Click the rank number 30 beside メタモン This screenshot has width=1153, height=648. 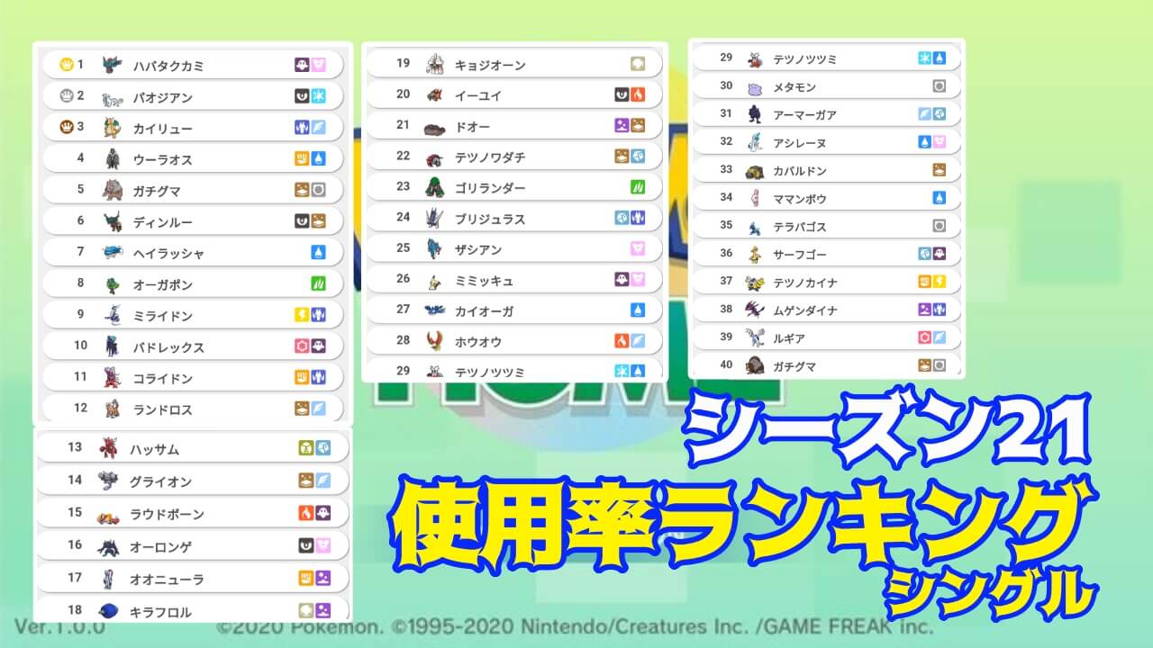[727, 85]
